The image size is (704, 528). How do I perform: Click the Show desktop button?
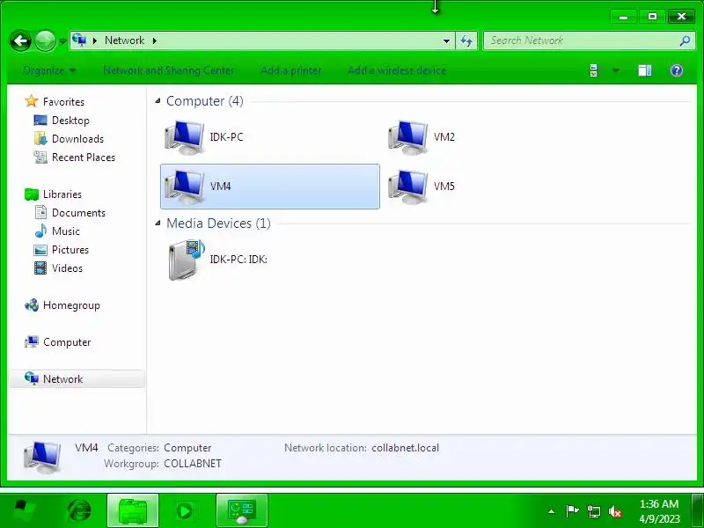(x=698, y=510)
